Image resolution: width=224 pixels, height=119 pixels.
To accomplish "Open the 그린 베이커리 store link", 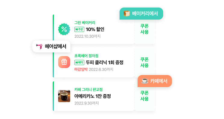I will point(85,23).
